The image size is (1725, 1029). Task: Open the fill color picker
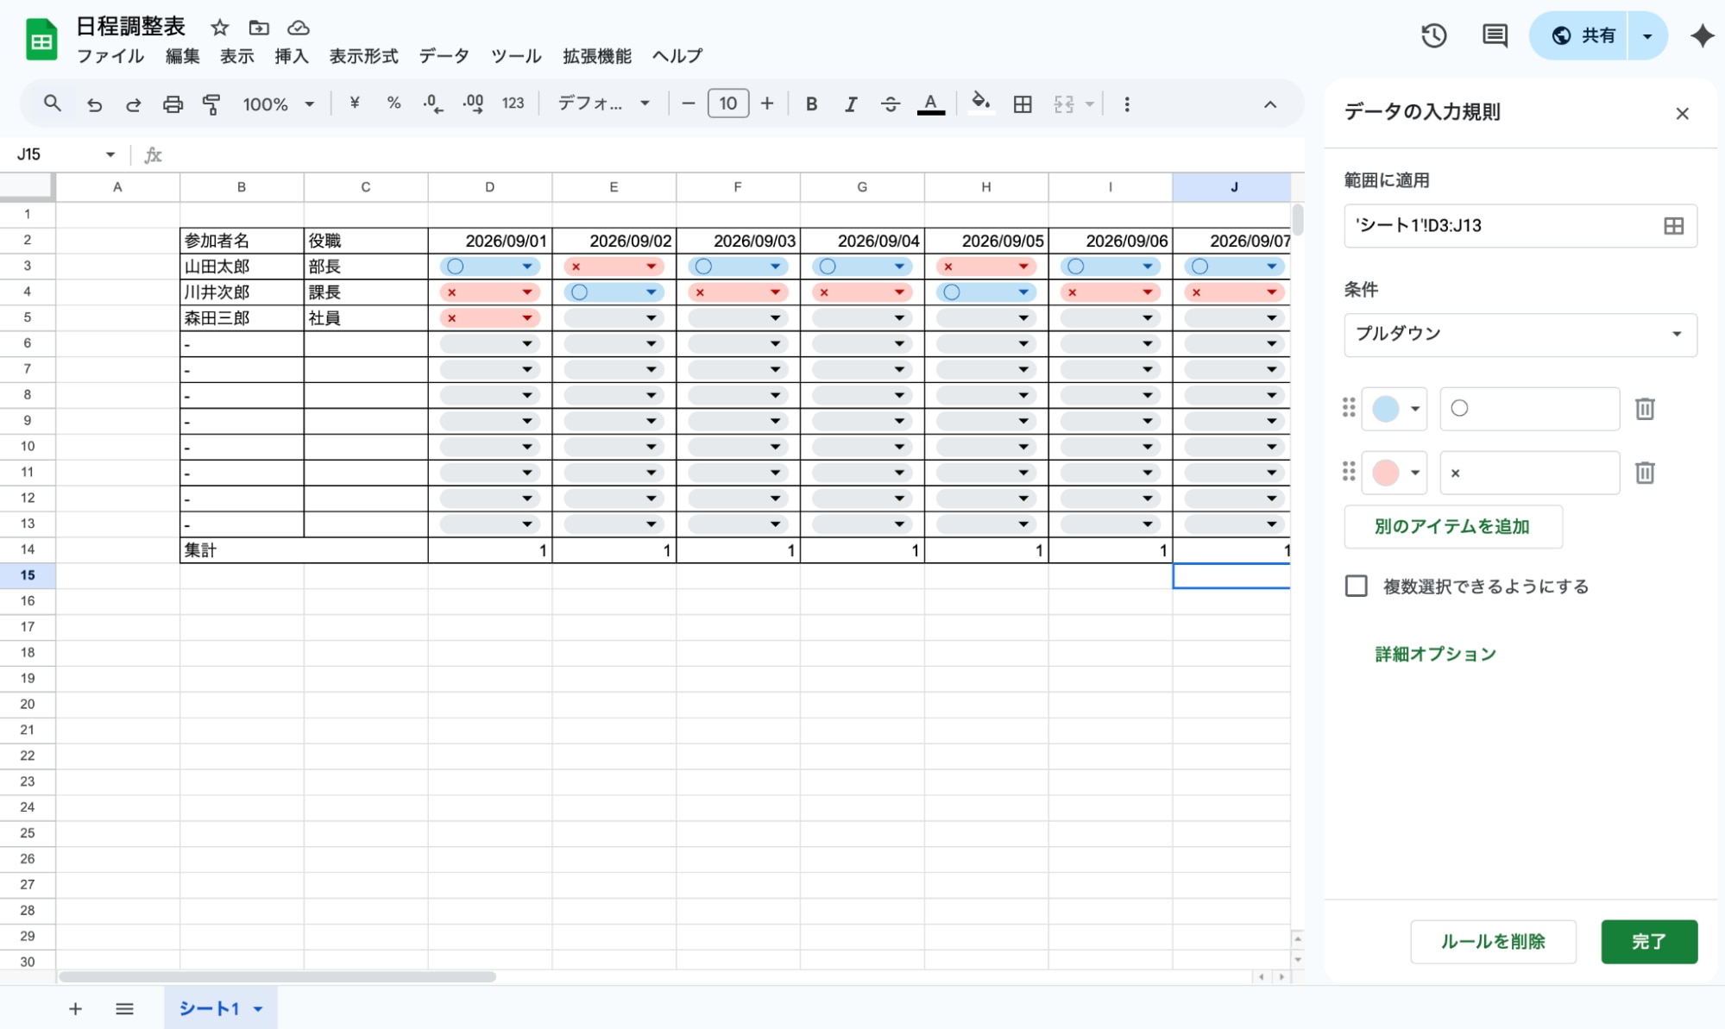pos(979,104)
